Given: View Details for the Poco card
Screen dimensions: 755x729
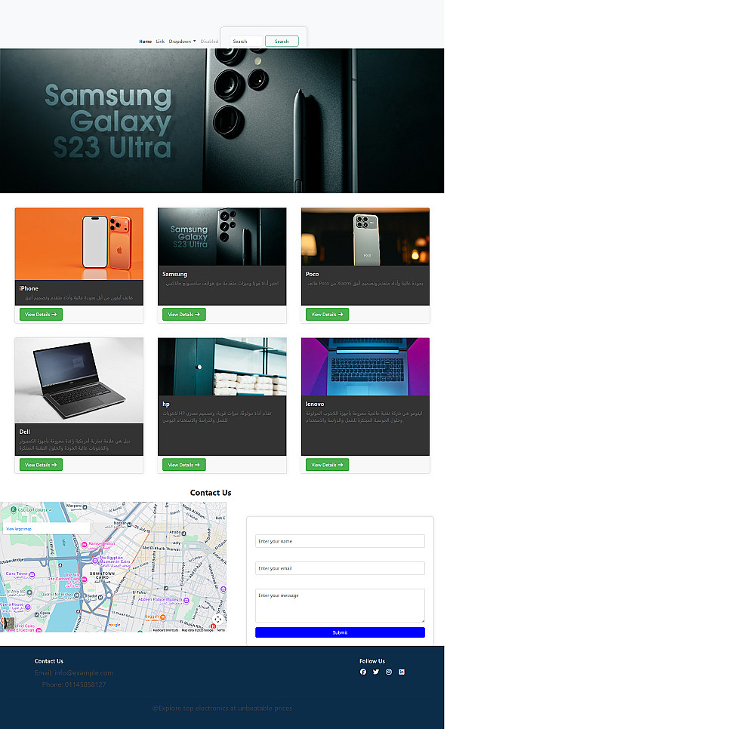Looking at the screenshot, I should [328, 314].
